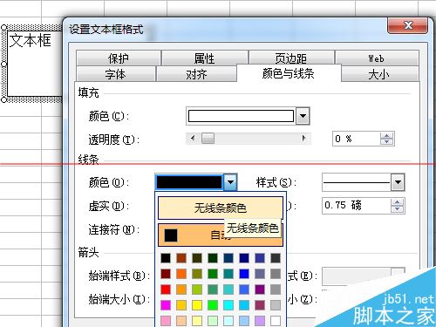Screen dimensions: 436x327
Task: Open the fill 颜色(C) dropdown
Action: (303, 116)
